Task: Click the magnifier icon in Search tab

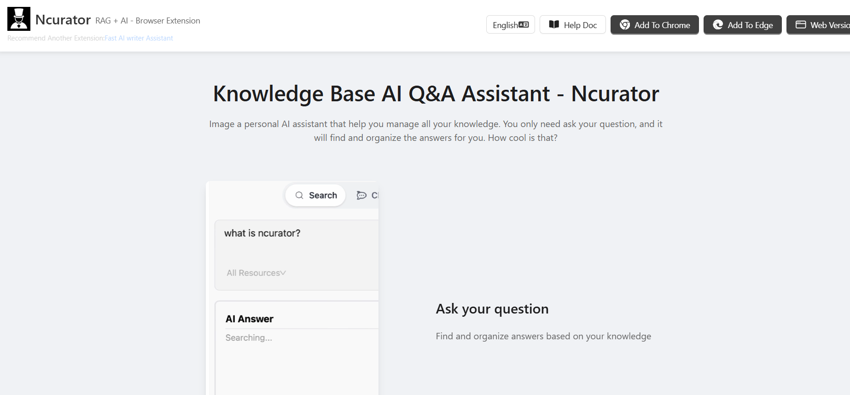Action: coord(299,195)
